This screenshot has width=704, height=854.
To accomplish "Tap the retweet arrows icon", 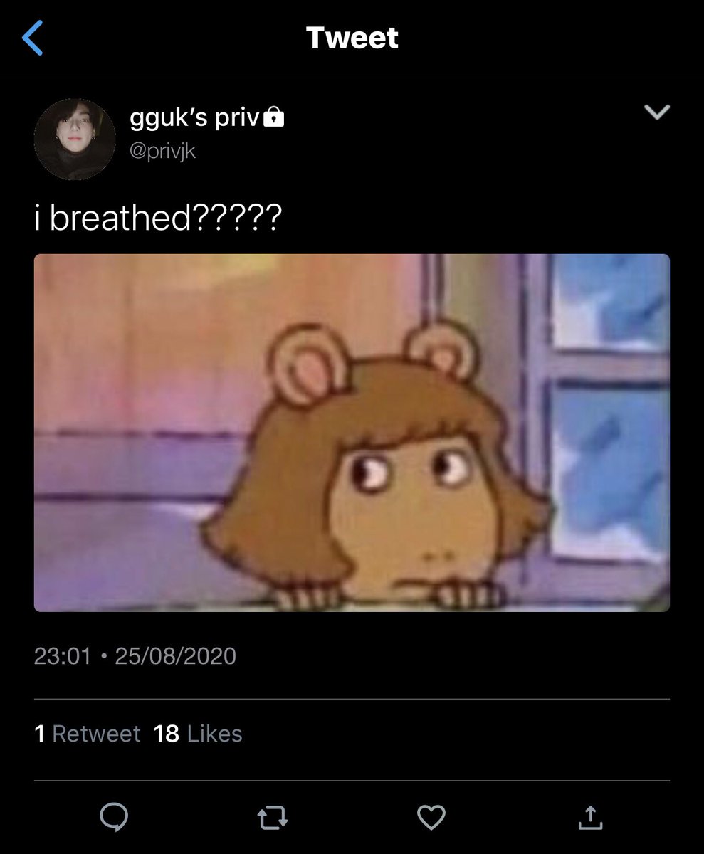I will pos(272,818).
